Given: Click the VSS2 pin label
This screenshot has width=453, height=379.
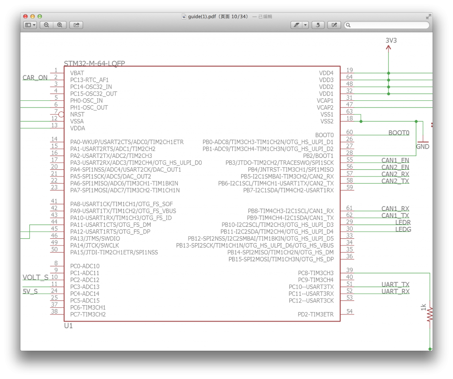Looking at the screenshot, I should [x=327, y=121].
